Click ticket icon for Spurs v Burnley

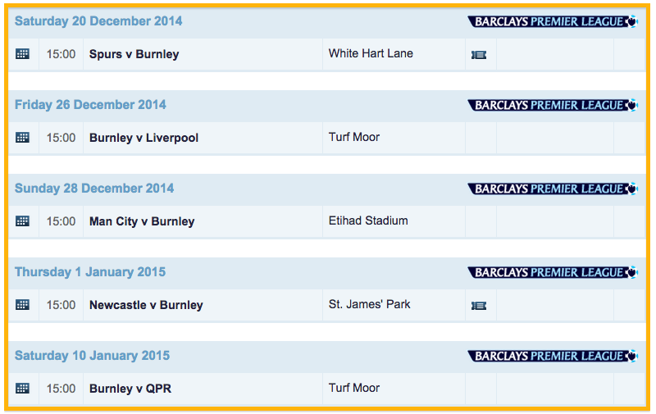point(479,55)
